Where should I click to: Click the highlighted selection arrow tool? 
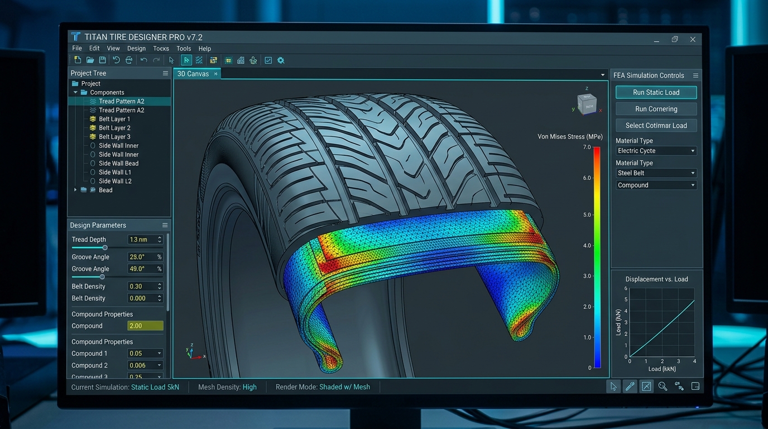point(186,60)
